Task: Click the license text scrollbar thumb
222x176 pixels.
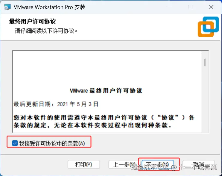Action: coord(205,62)
